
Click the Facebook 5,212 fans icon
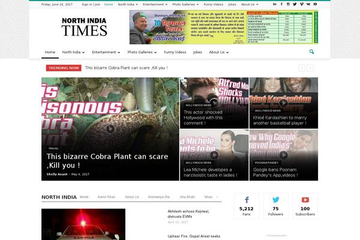(247, 200)
